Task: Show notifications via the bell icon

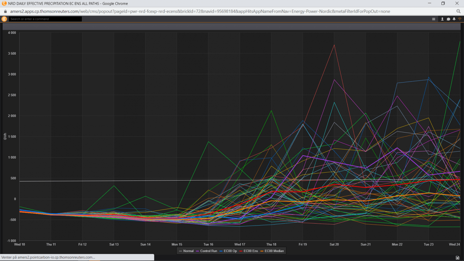Action: (454, 19)
